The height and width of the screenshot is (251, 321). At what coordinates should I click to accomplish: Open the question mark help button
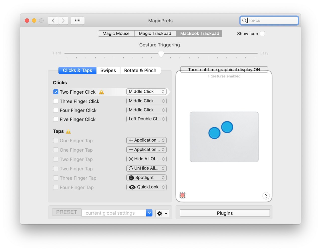[266, 196]
